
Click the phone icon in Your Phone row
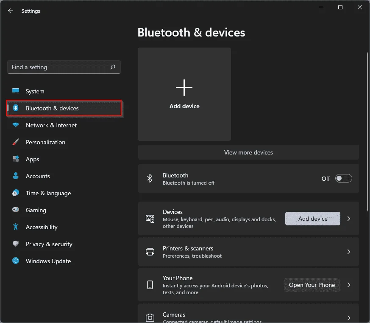click(150, 285)
